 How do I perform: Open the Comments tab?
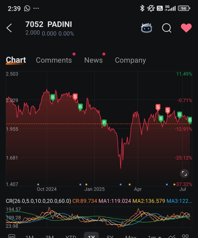(x=54, y=60)
